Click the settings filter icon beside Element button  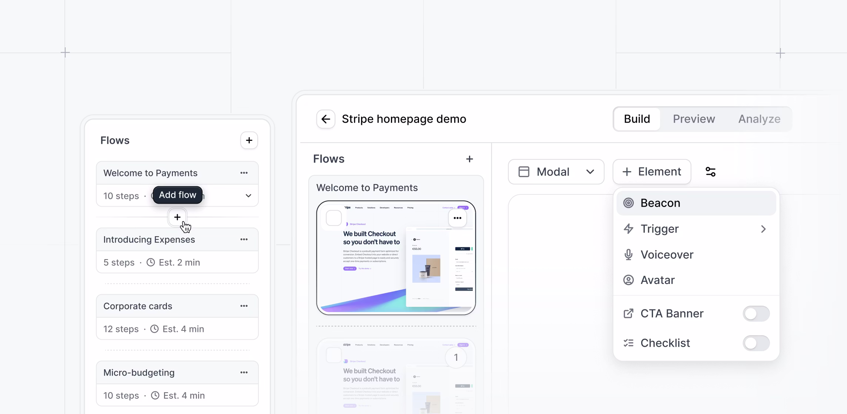click(x=710, y=172)
